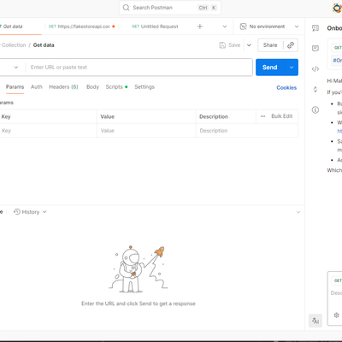Image resolution: width=342 pixels, height=342 pixels.
Task: Click the Key input cell
Action: tap(48, 131)
